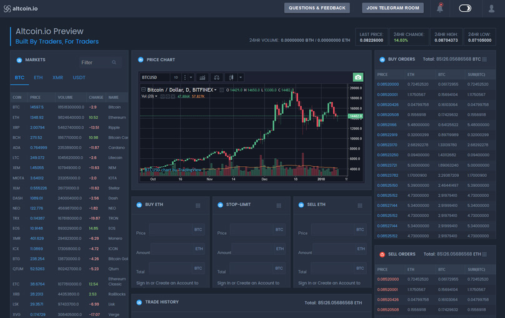Click the BTCUSD symbol input on chart
The width and height of the screenshot is (505, 318).
(x=154, y=77)
